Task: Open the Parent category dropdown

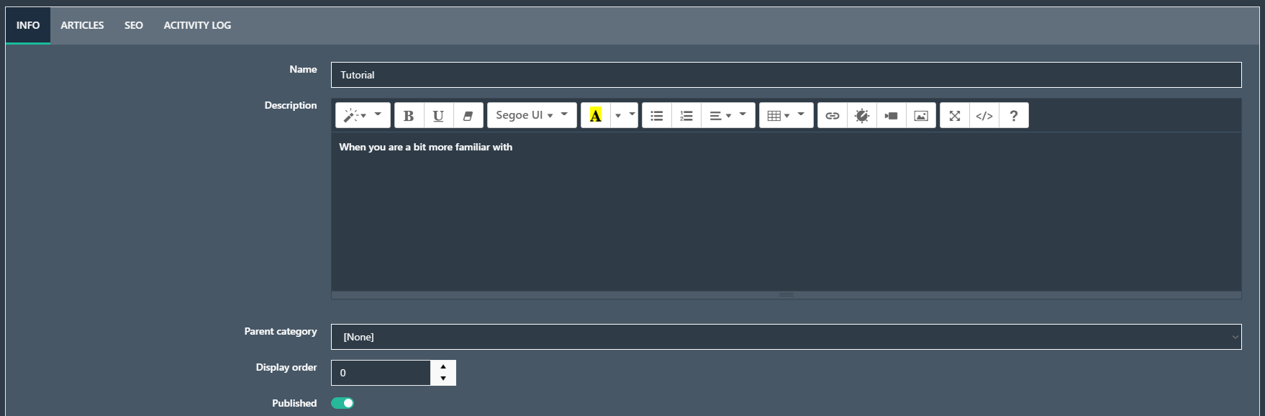Action: 786,337
